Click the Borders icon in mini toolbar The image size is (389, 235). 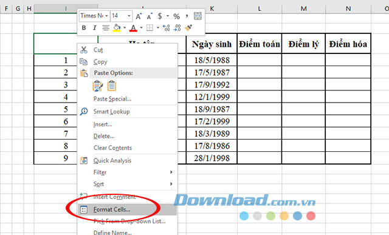coord(150,28)
